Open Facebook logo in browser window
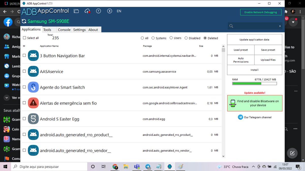Image resolution: width=305 pixels, height=171 pixels. point(8,22)
